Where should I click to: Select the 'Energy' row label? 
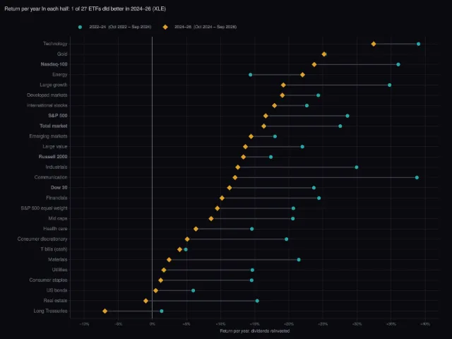click(59, 74)
